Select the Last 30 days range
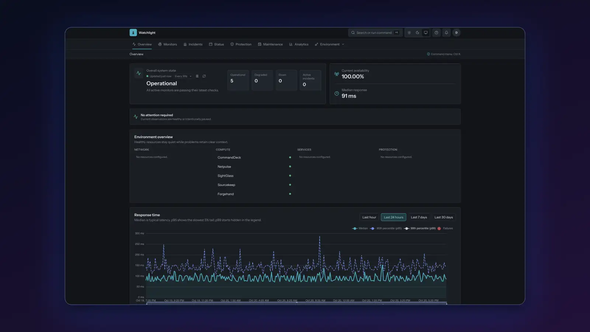 (x=444, y=217)
